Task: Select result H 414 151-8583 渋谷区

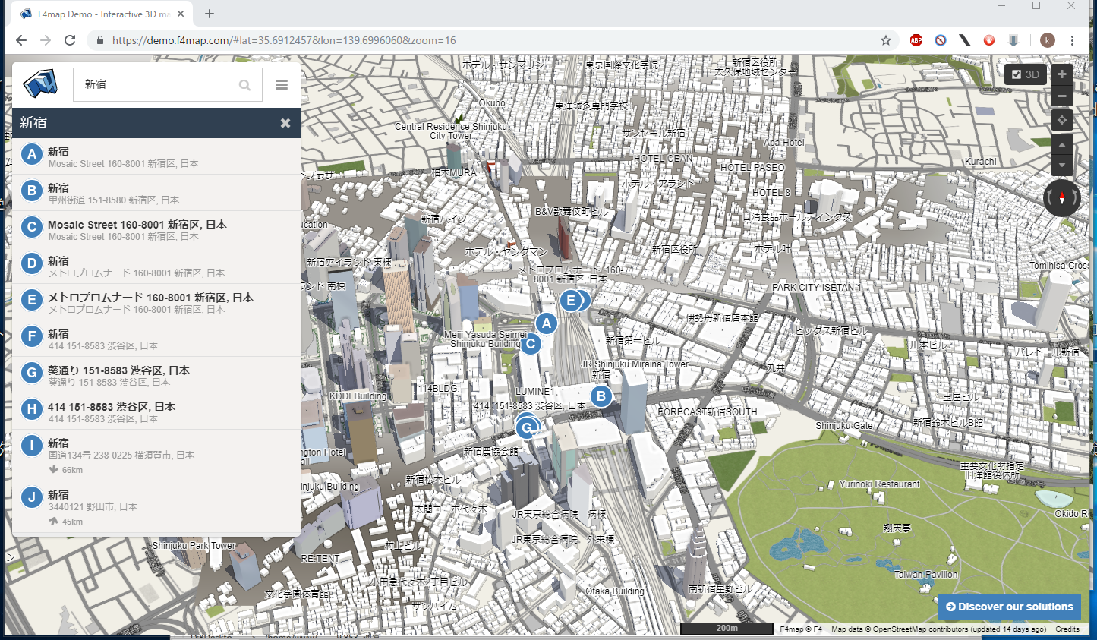Action: 156,411
